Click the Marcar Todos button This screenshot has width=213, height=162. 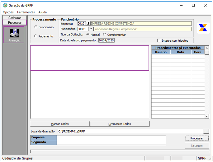point(60,124)
